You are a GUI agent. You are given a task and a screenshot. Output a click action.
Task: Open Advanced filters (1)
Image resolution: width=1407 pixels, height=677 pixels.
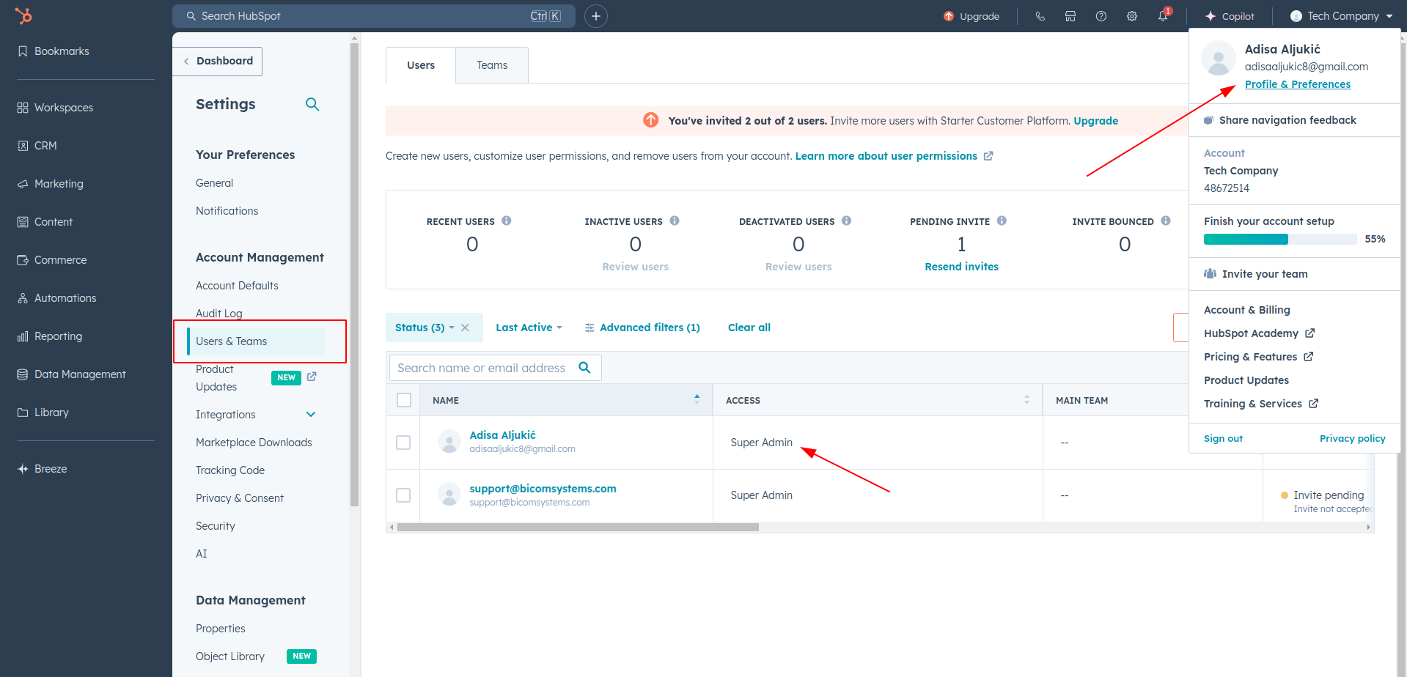click(x=642, y=328)
